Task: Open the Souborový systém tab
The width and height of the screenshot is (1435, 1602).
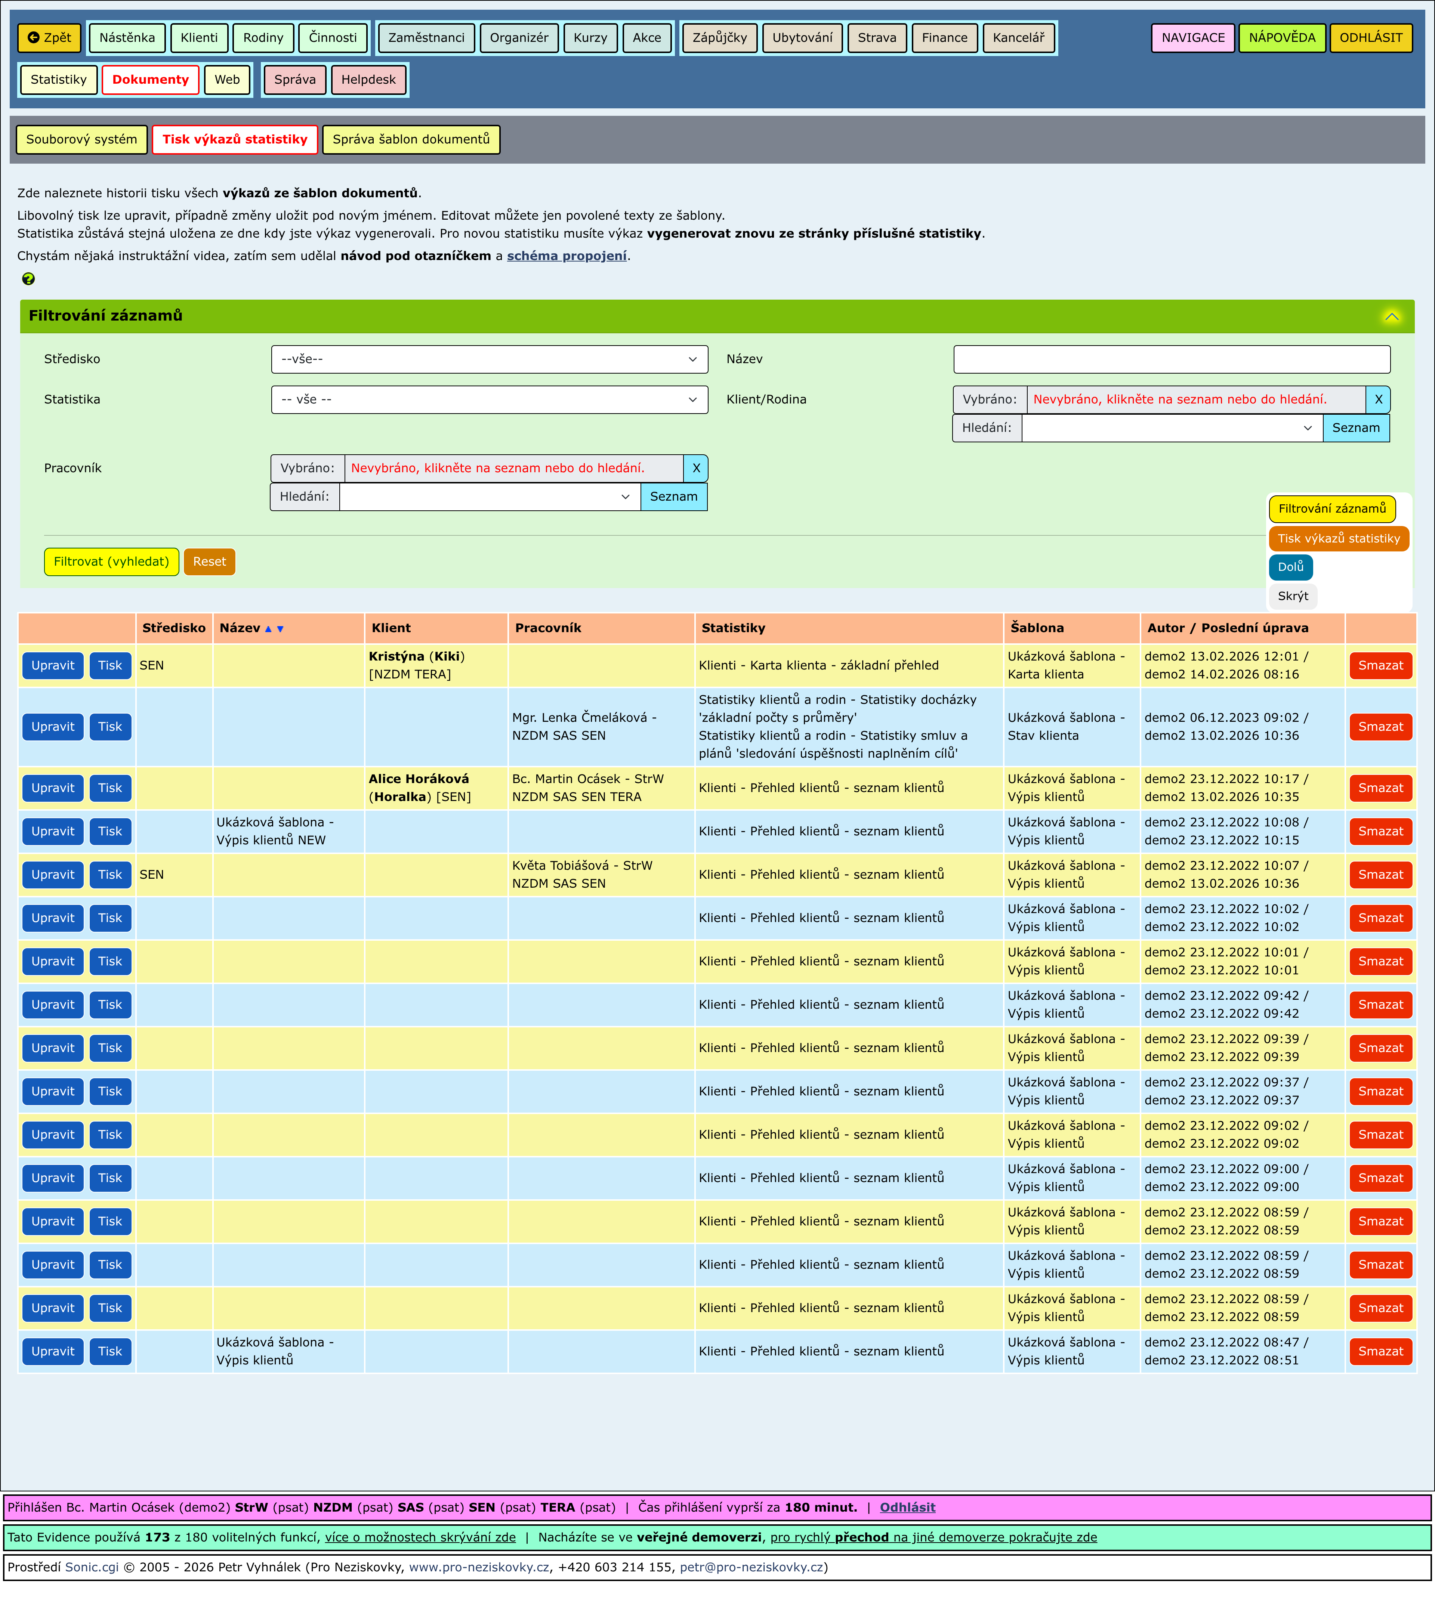Action: (81, 140)
